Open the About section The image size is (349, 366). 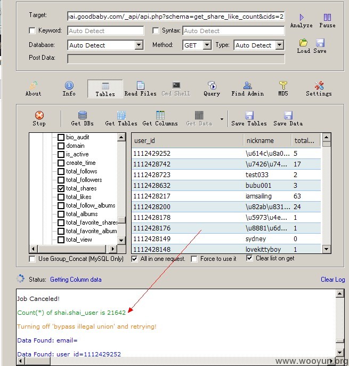pos(34,89)
